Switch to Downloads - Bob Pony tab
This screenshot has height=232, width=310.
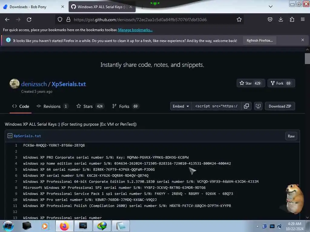[x=34, y=7]
